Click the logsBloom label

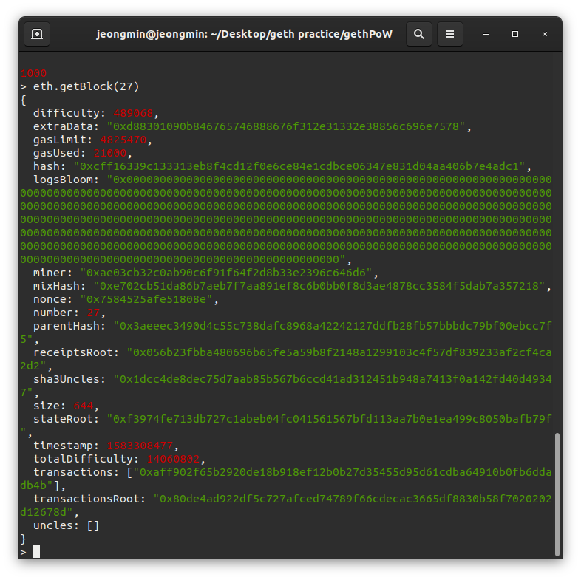(67, 180)
